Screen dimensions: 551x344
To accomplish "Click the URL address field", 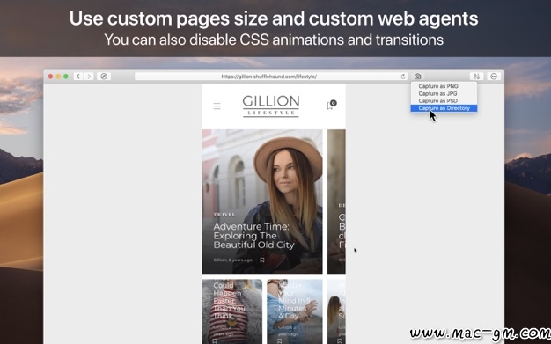I will pos(270,77).
